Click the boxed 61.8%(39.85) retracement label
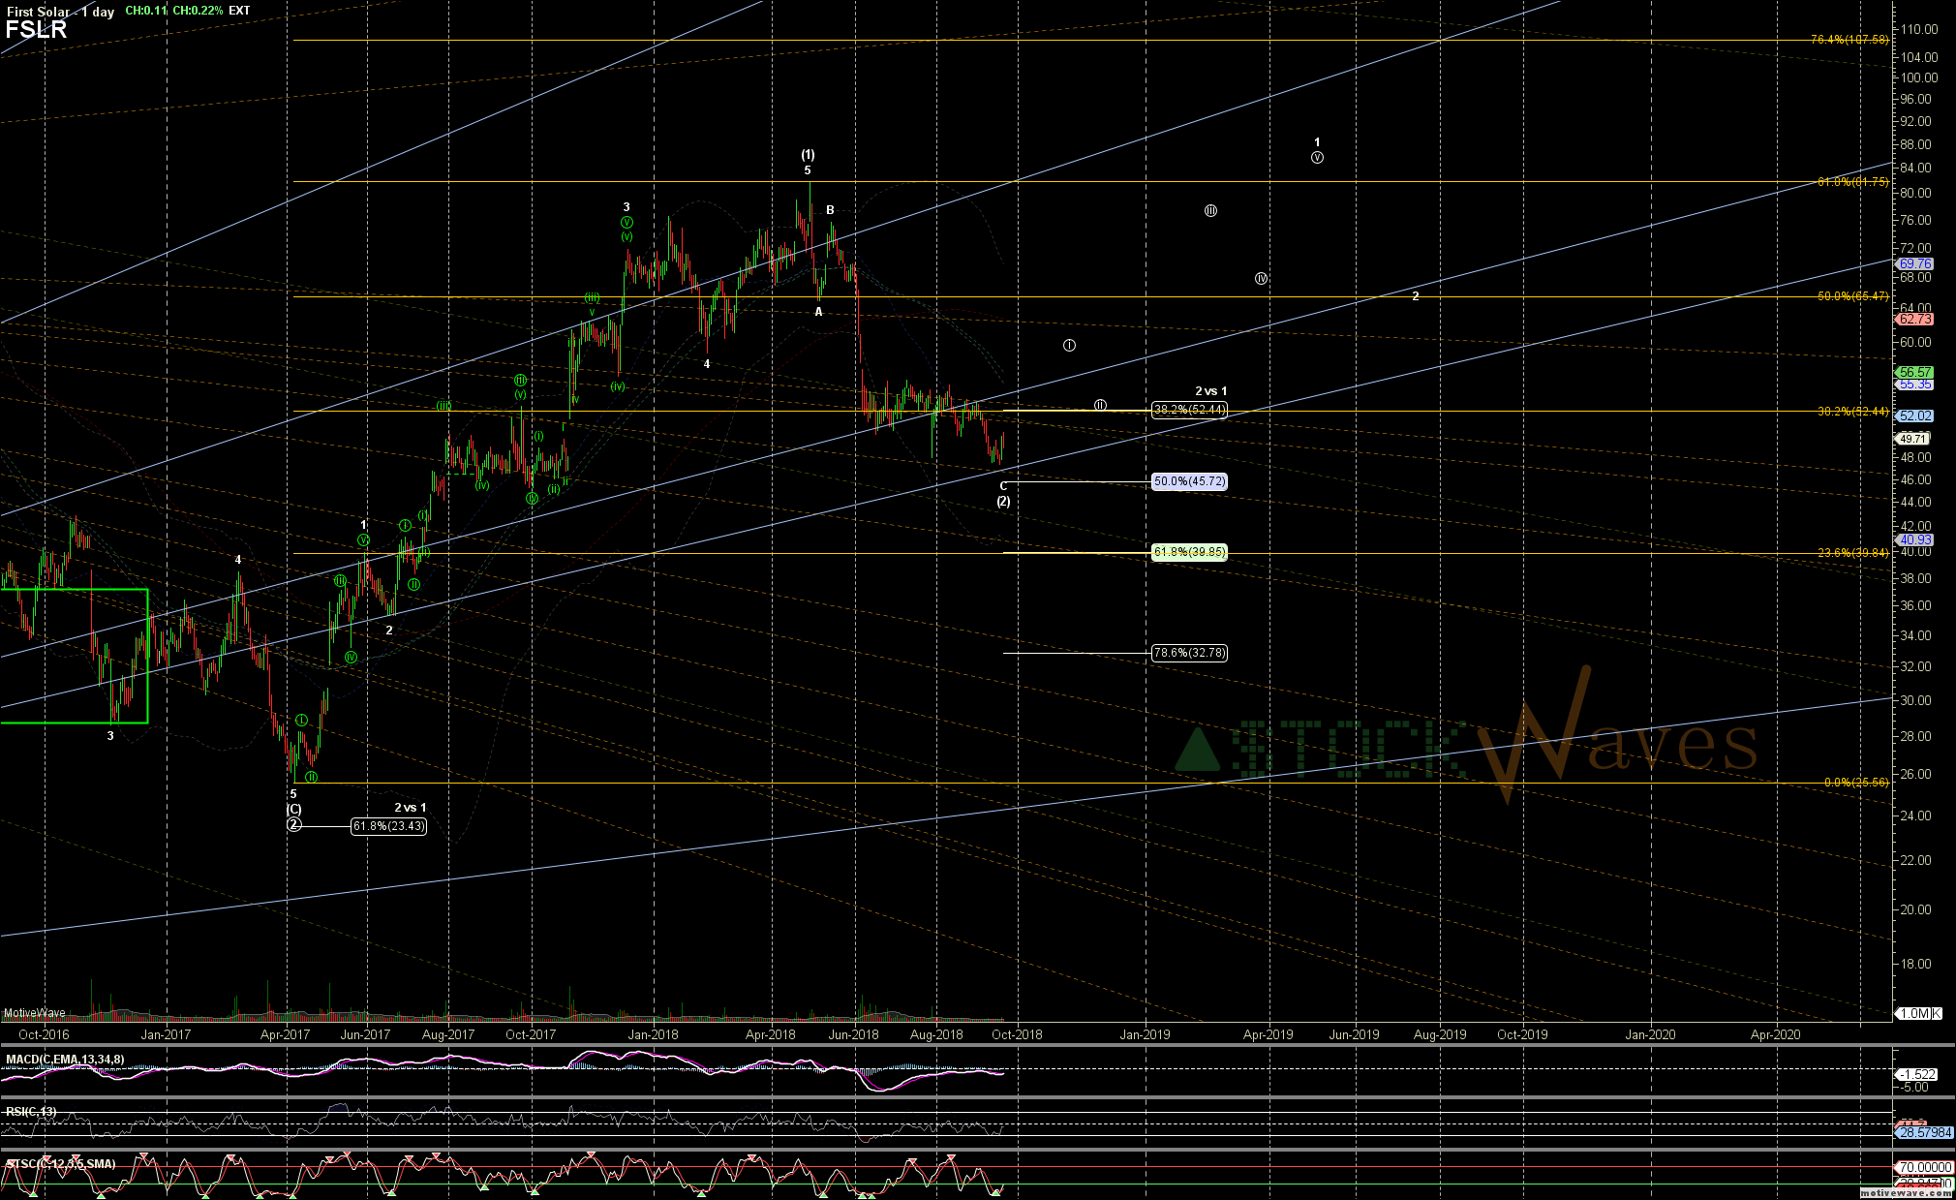Screen dimensions: 1956x1200 pos(1189,552)
